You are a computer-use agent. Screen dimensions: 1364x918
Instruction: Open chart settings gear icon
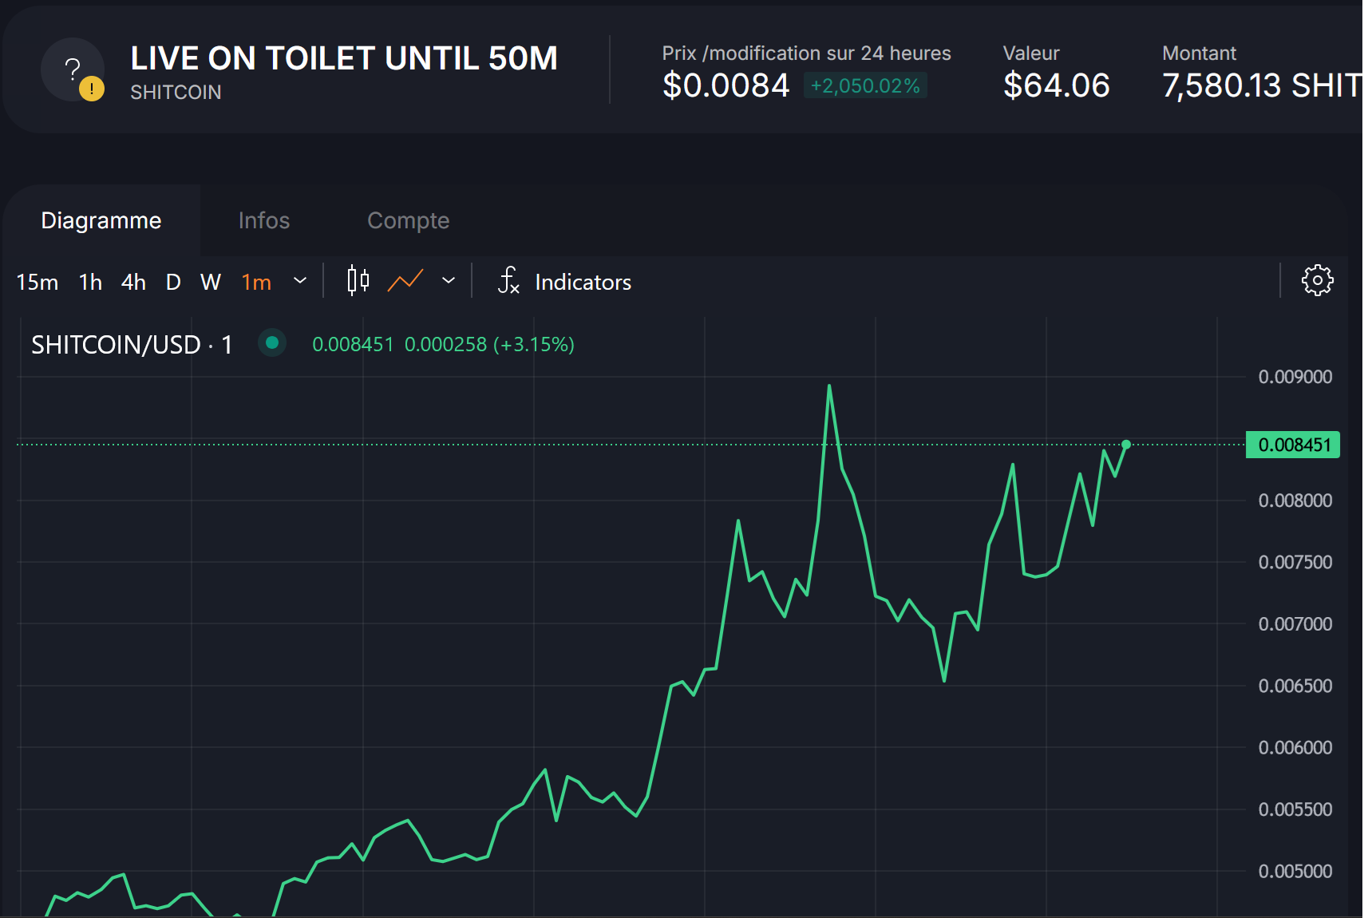click(1317, 281)
